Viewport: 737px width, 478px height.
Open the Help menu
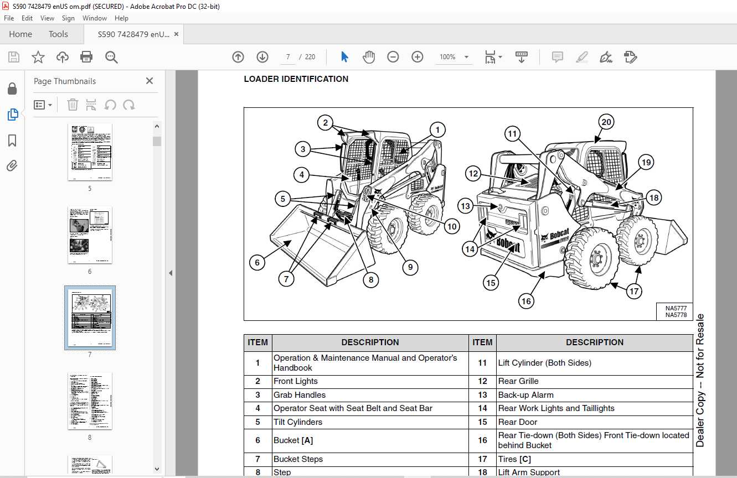point(121,18)
